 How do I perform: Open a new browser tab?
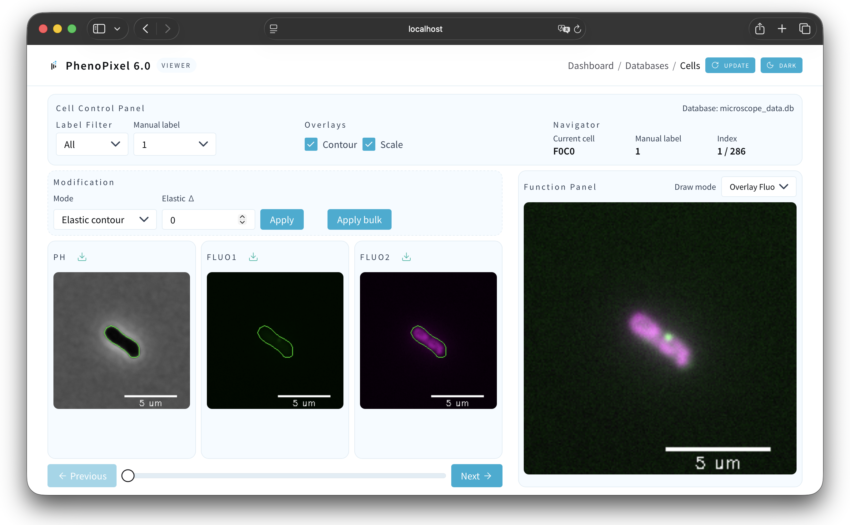782,29
